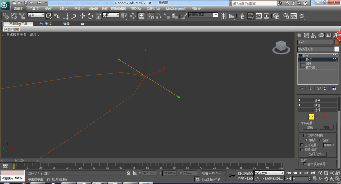This screenshot has height=184, width=341.
Task: Open the 修改器 menu
Action: click(94, 9)
